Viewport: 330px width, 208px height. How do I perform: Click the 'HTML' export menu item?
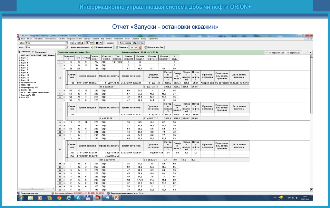[x=30, y=39]
